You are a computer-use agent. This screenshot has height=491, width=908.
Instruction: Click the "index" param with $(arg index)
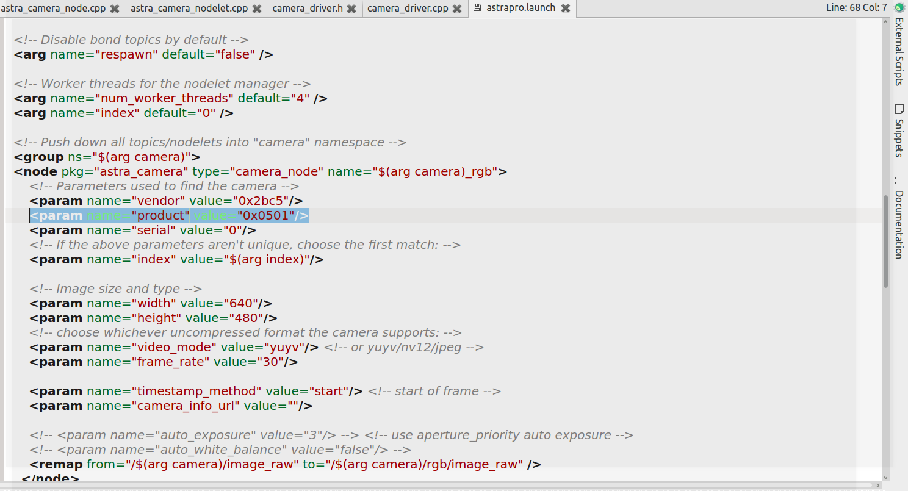point(176,259)
